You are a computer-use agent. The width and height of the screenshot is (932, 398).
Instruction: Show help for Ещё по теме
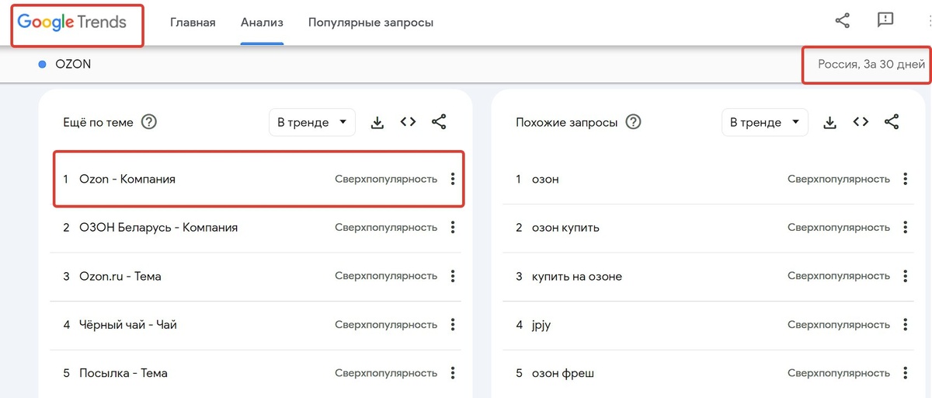(149, 122)
